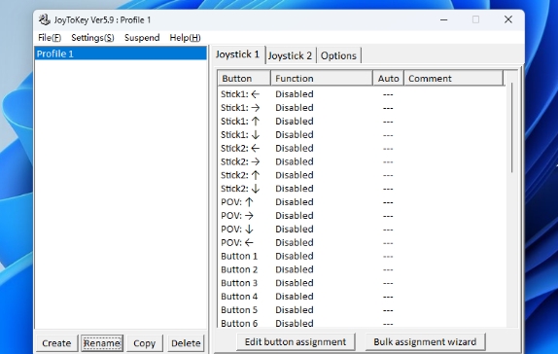Open the File menu
The width and height of the screenshot is (558, 354).
50,38
